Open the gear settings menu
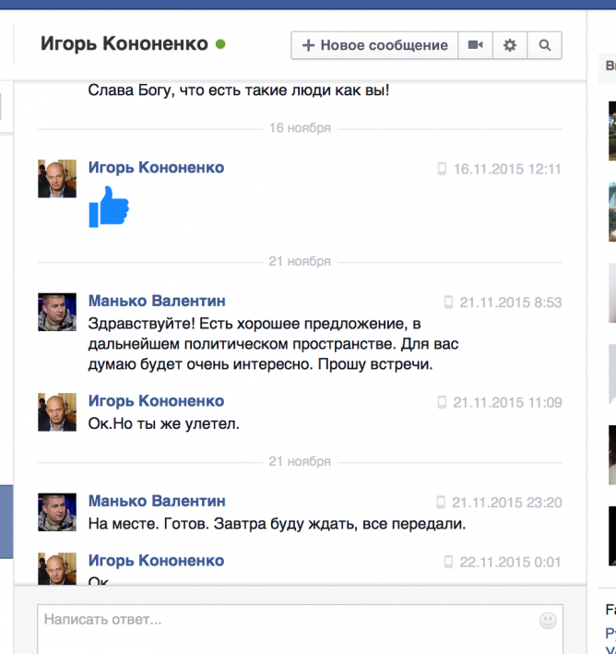This screenshot has width=616, height=654. click(510, 45)
